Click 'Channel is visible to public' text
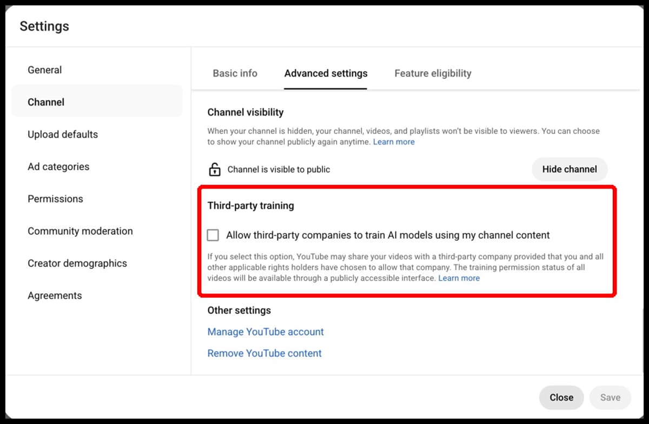 279,169
